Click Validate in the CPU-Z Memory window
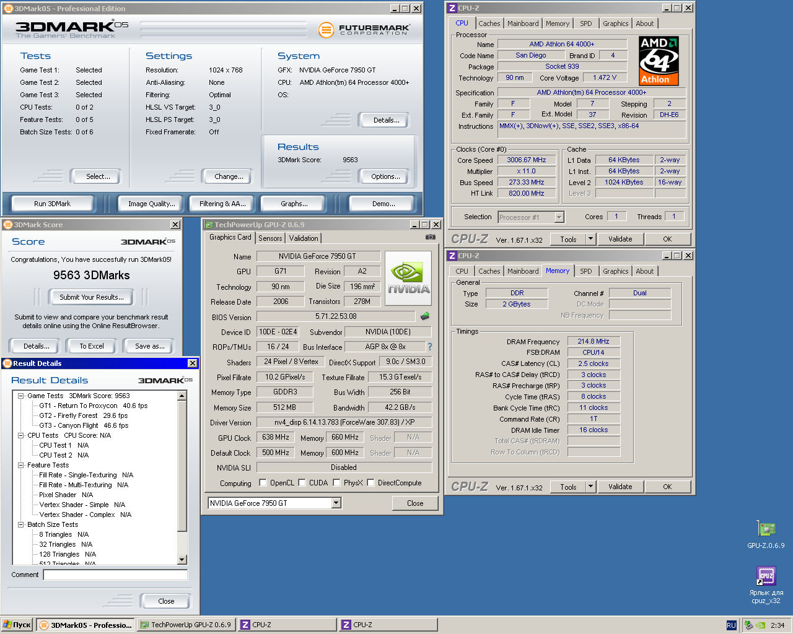Viewport: 793px width, 634px height. click(x=620, y=487)
